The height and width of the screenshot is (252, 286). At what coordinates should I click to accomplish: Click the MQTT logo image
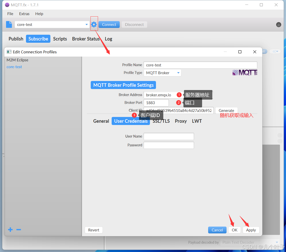245,72
